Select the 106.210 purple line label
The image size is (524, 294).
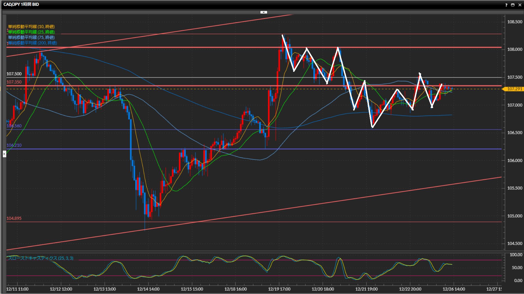pos(14,145)
